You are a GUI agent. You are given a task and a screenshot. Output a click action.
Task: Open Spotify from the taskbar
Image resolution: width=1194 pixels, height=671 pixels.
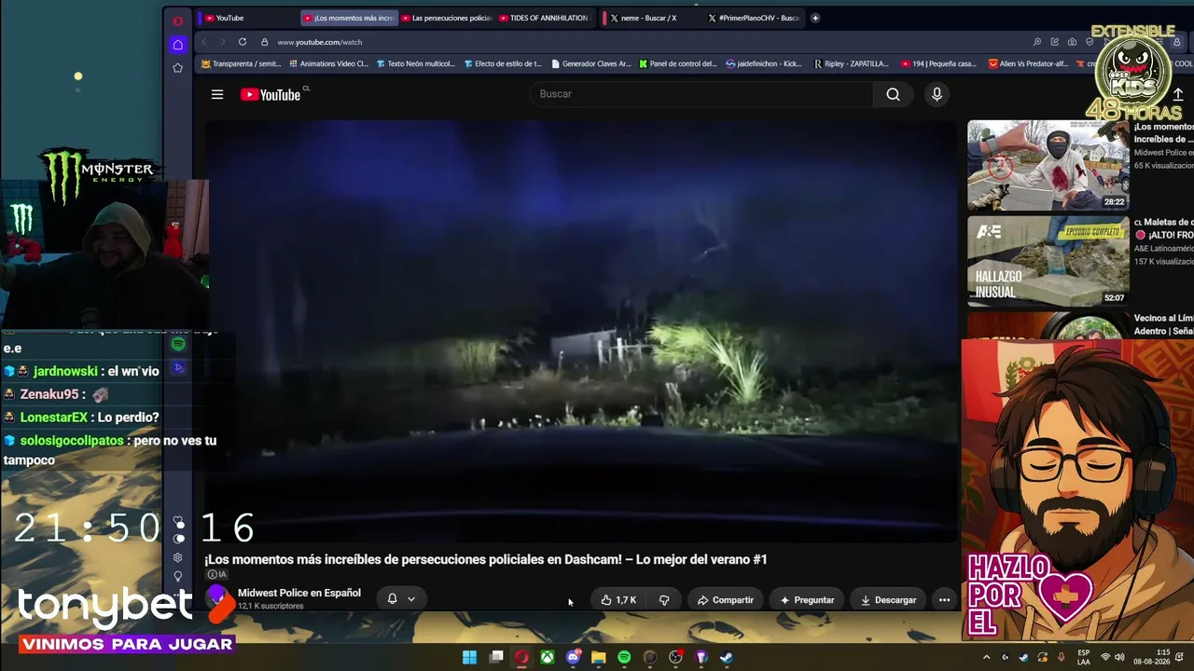click(624, 657)
